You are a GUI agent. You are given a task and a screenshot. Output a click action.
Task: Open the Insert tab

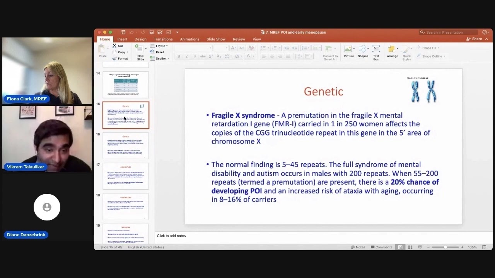pyautogui.click(x=122, y=39)
